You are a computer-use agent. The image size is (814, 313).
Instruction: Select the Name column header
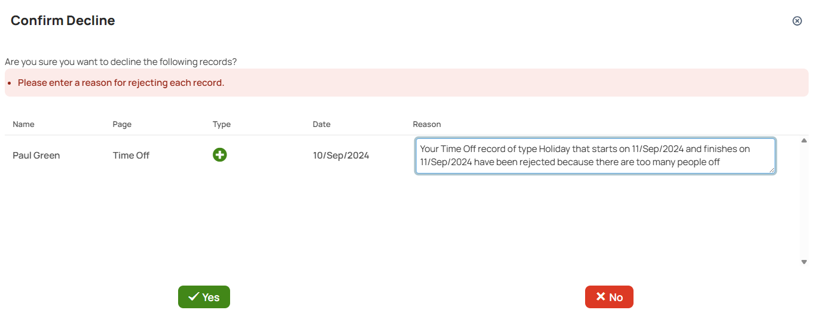click(23, 125)
